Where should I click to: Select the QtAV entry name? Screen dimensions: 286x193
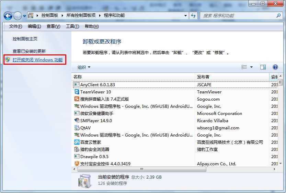(x=85, y=128)
